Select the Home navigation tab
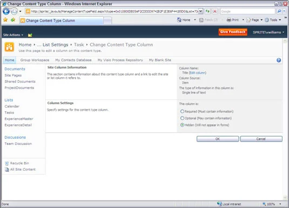This screenshot has height=208, width=289. [x=9, y=60]
